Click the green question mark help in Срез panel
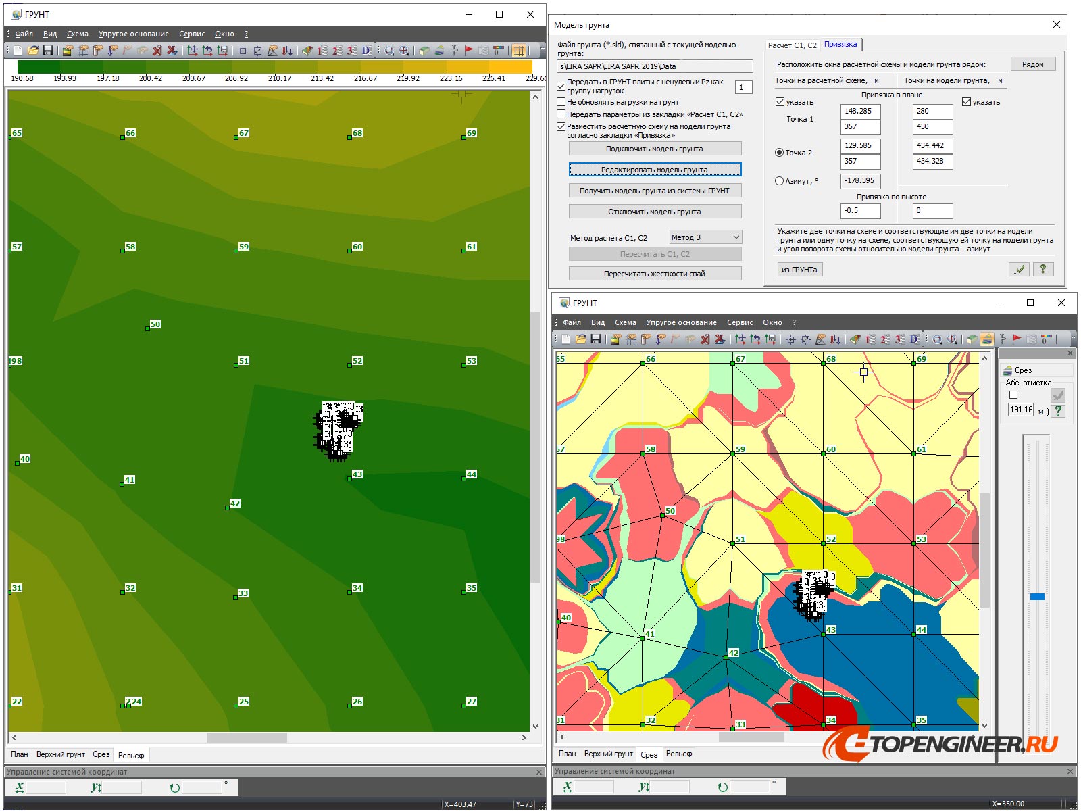 (x=1058, y=410)
